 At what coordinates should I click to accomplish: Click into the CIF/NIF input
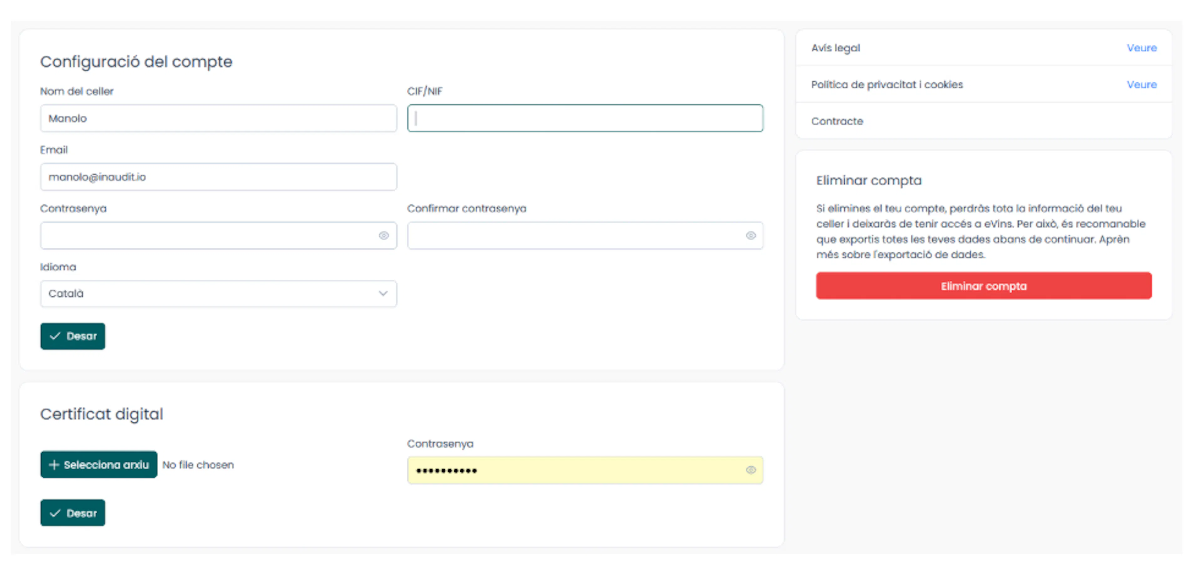(x=585, y=119)
